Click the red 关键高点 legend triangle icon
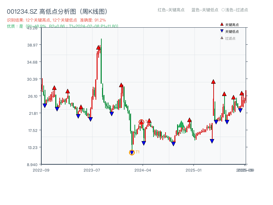The height and width of the screenshot is (205, 273). (221, 24)
